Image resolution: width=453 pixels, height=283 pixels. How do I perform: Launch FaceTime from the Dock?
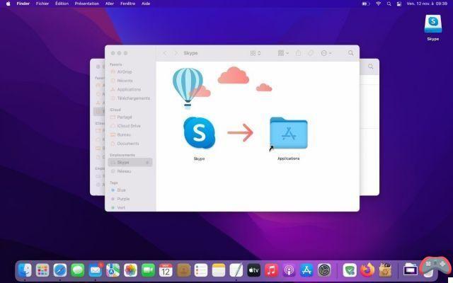pos(148,270)
